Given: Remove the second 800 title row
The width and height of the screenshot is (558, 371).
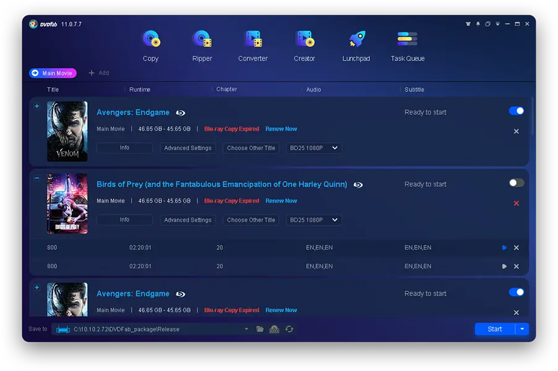Looking at the screenshot, I should point(517,266).
